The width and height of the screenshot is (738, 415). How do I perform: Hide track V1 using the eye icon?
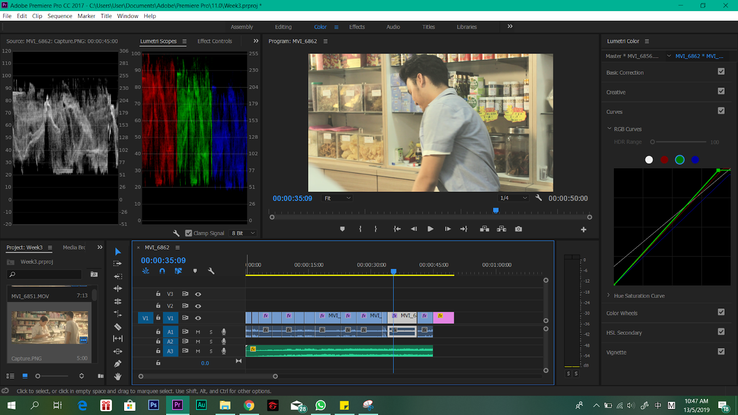pyautogui.click(x=198, y=318)
